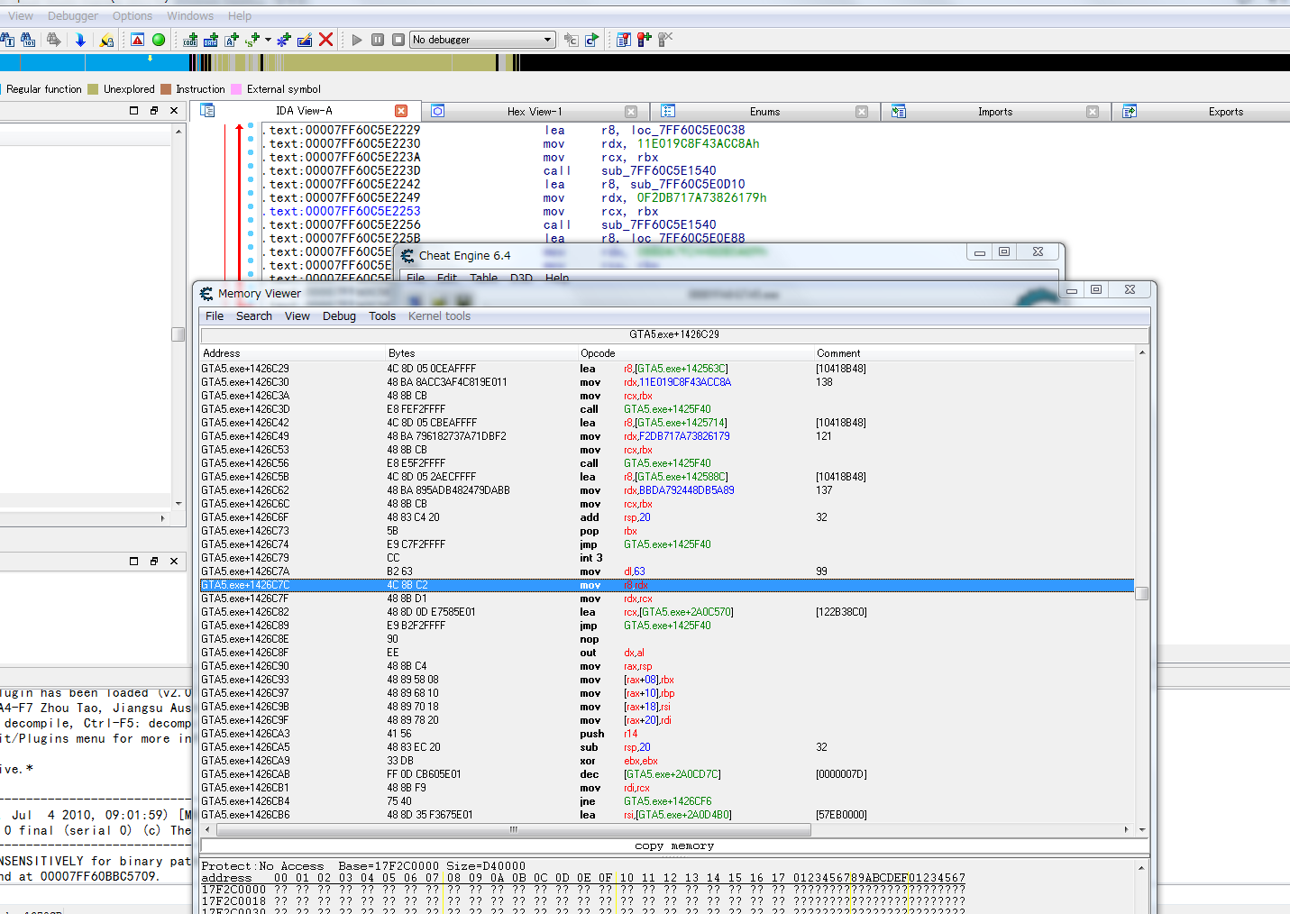Screen dimensions: 1290x914
Task: Start the process with the play button
Action: [357, 40]
